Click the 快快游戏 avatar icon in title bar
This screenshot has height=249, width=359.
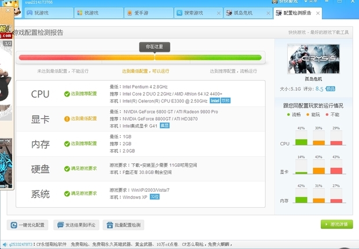274,2
